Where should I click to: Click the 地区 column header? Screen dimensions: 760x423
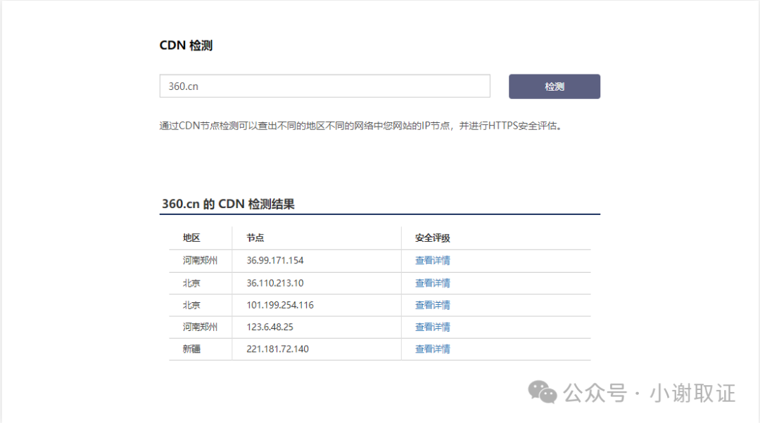pos(191,237)
